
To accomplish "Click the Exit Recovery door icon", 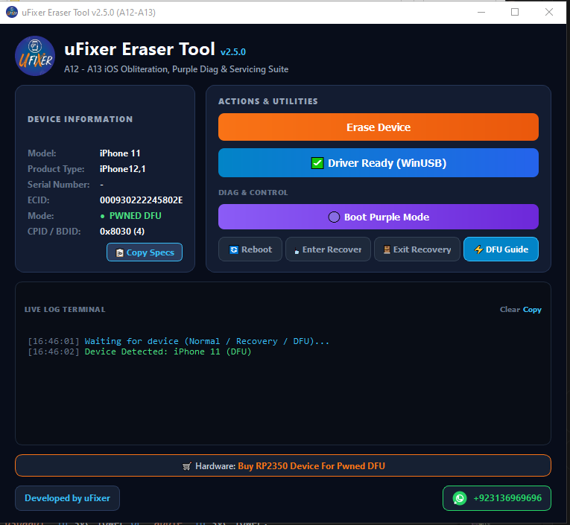I will click(x=387, y=249).
